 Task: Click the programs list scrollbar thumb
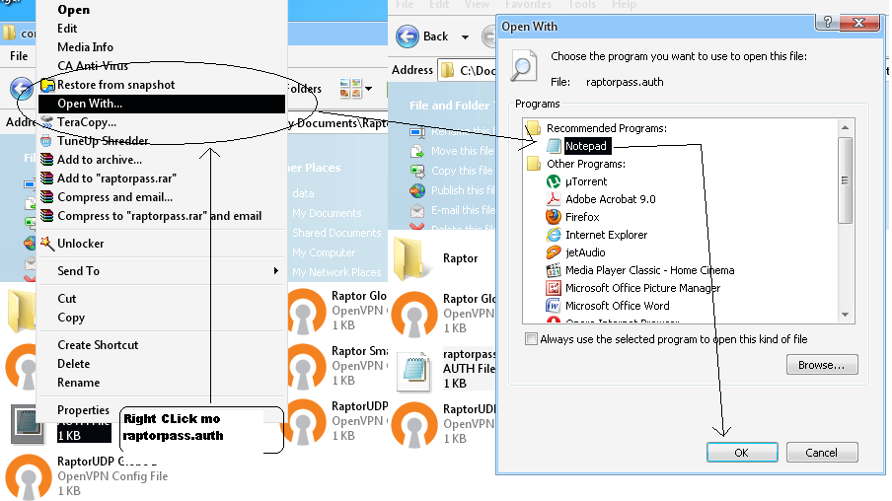[x=846, y=180]
